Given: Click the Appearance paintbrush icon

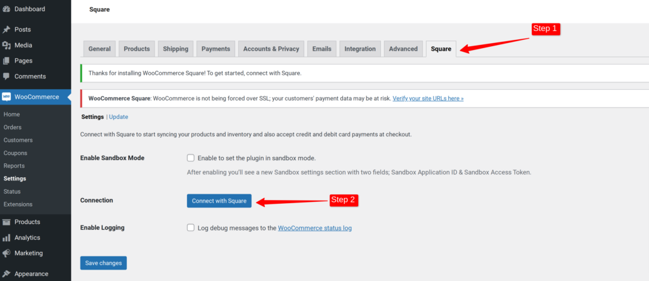Looking at the screenshot, I should click(6, 274).
